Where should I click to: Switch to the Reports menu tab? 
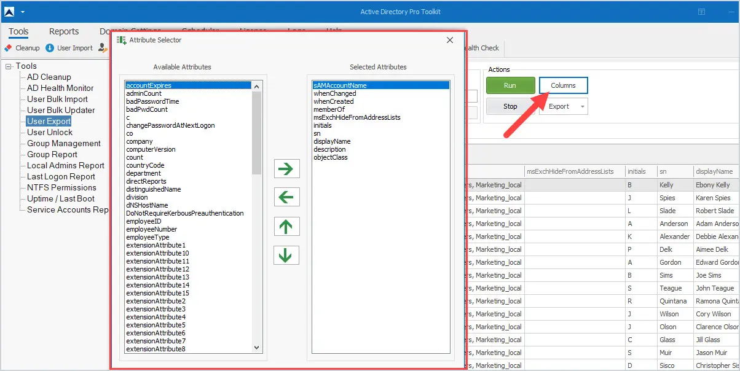click(64, 31)
